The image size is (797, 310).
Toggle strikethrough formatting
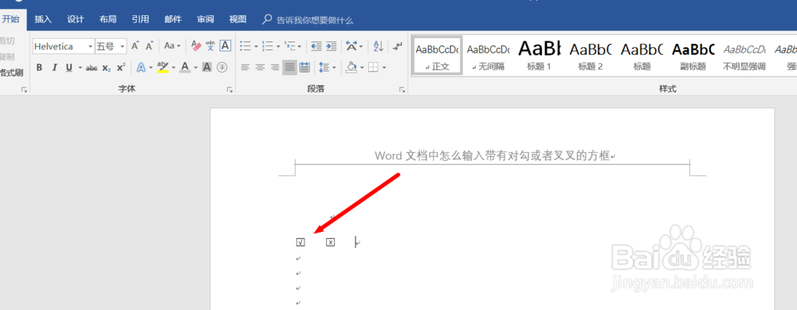click(92, 68)
